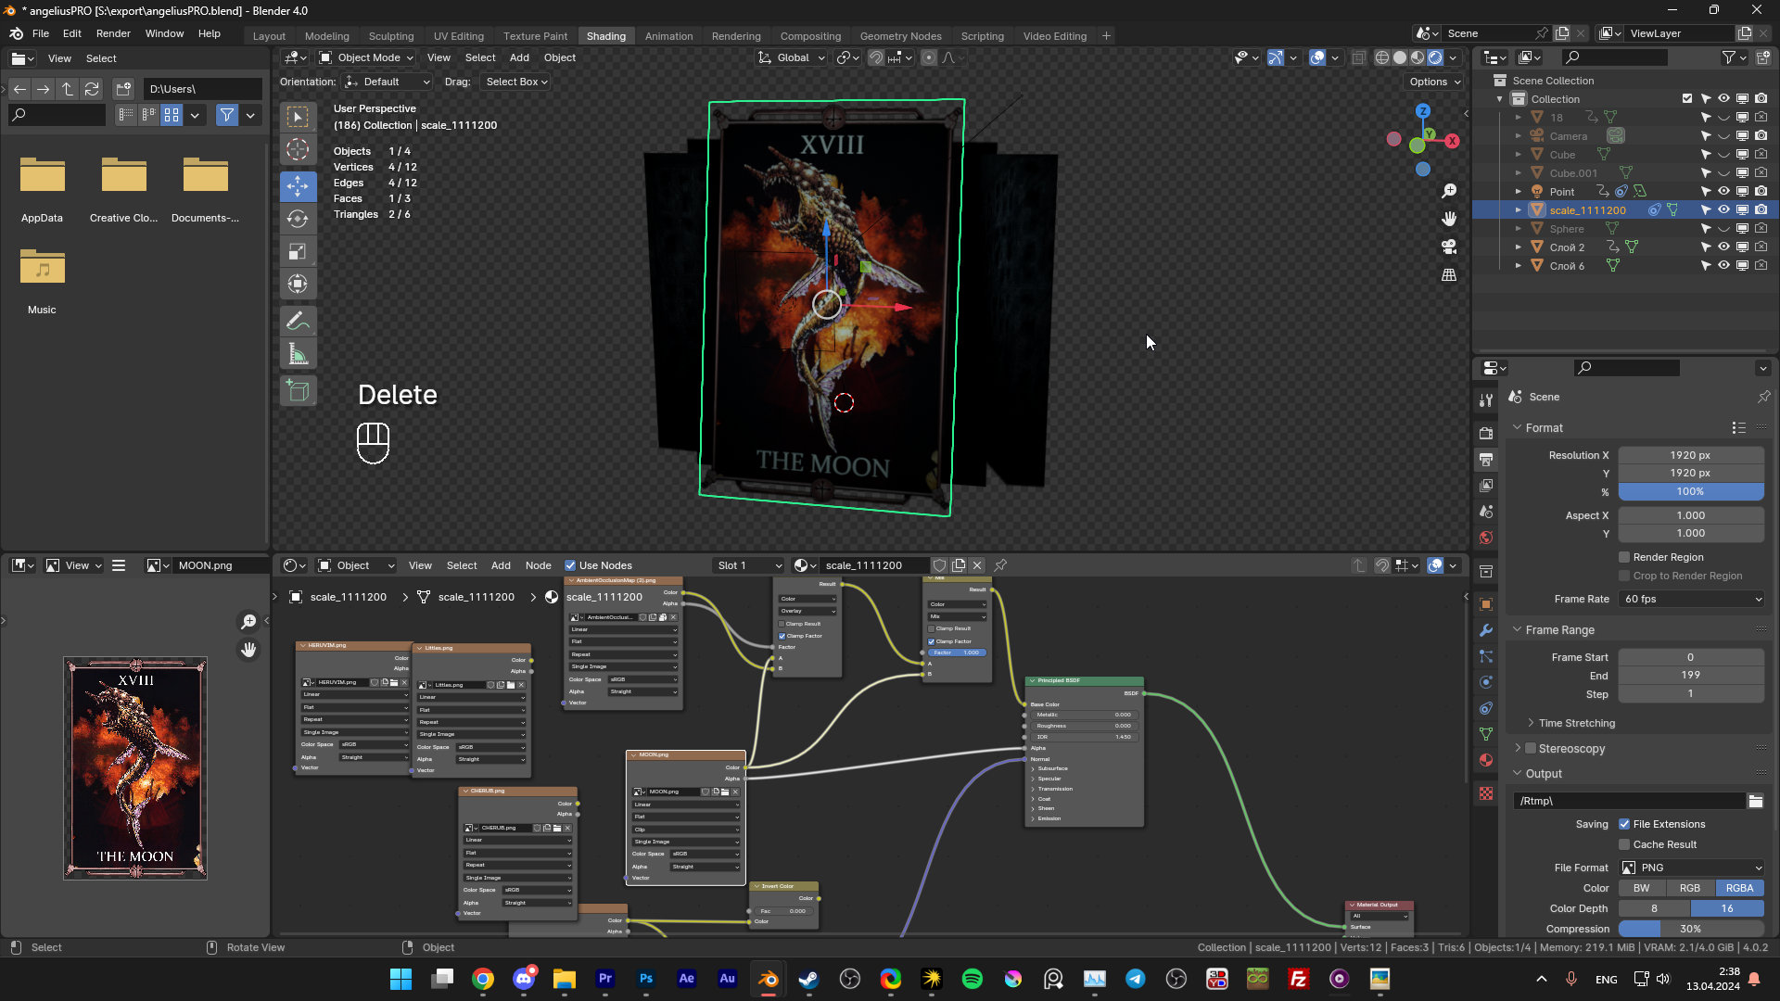Enable Stereoscopy checkbox
Image resolution: width=1780 pixels, height=1001 pixels.
tap(1531, 748)
